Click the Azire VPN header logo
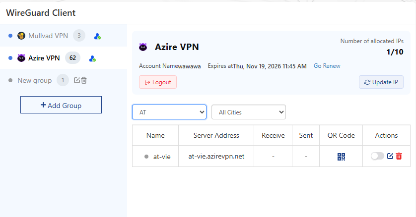The height and width of the screenshot is (217, 416). point(143,47)
